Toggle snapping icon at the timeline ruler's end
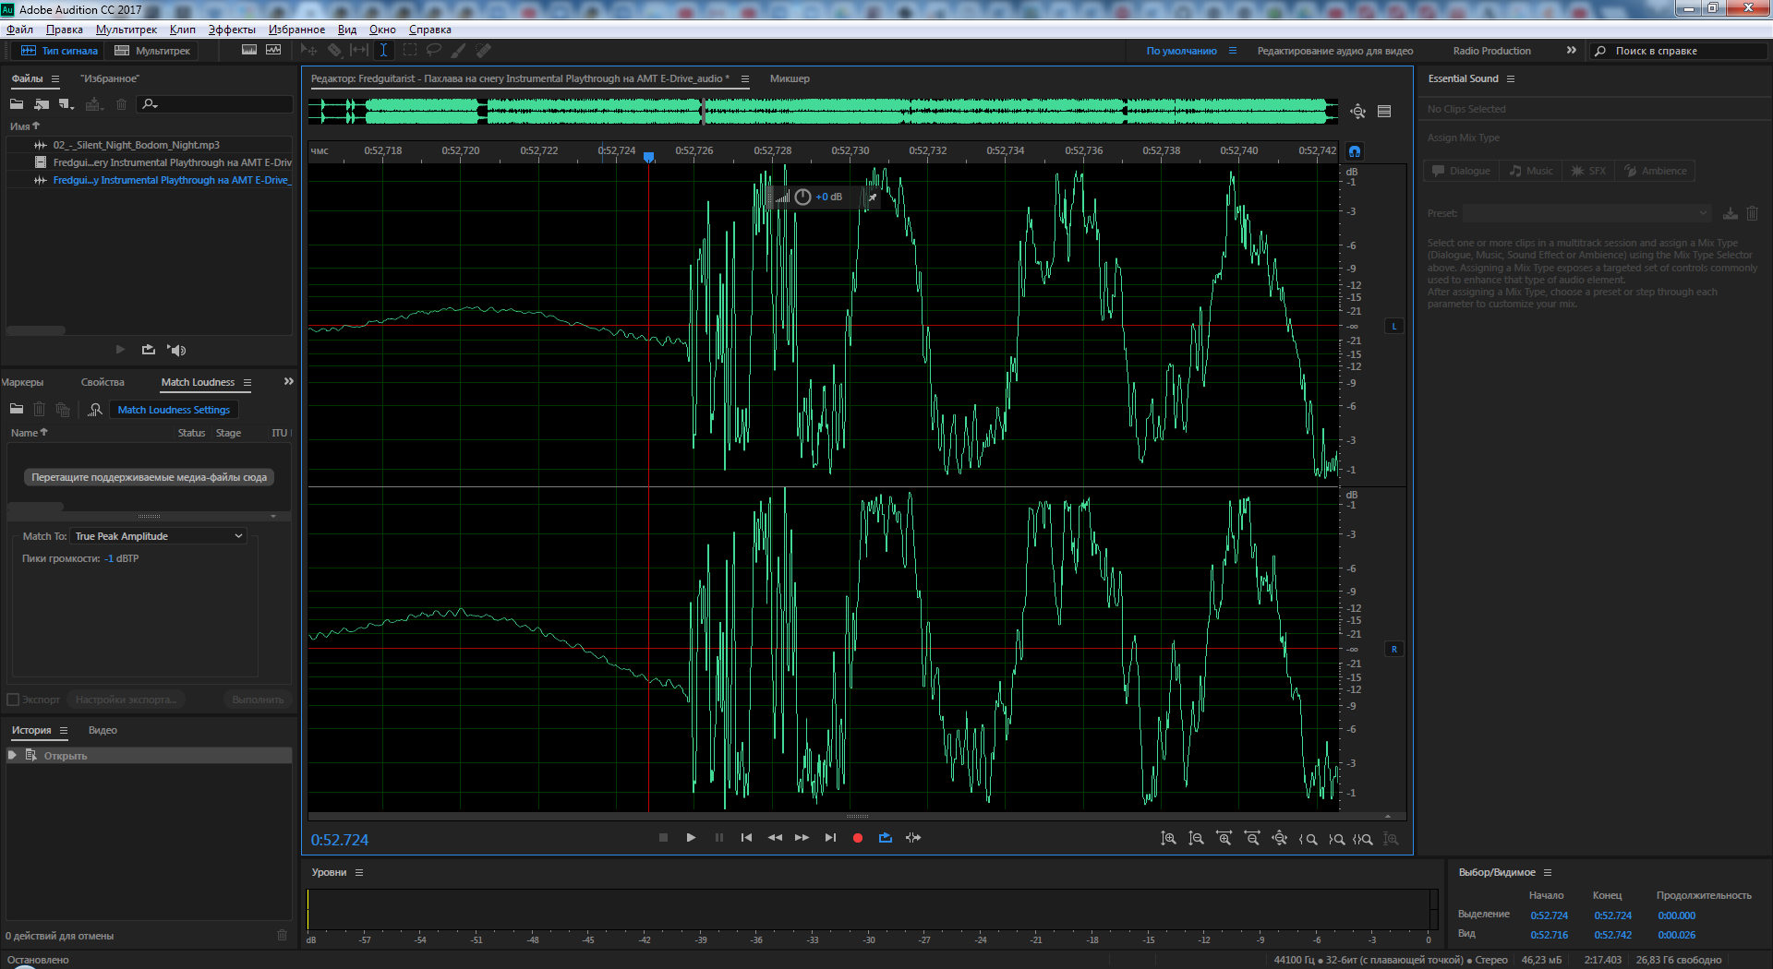 click(1355, 150)
